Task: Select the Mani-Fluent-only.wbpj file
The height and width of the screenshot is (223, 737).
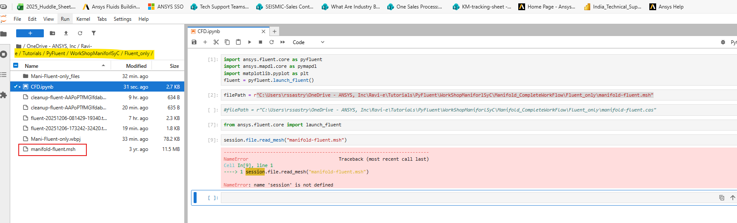Action: coord(97,139)
